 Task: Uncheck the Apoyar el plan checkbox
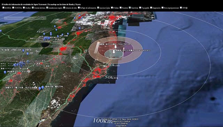98,8
